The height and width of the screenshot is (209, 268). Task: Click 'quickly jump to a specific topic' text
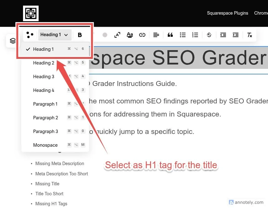pyautogui.click(x=145, y=132)
